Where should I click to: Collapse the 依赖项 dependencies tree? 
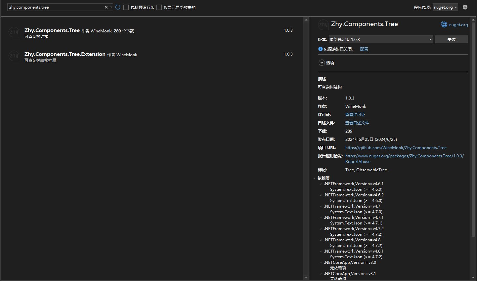[x=315, y=178]
